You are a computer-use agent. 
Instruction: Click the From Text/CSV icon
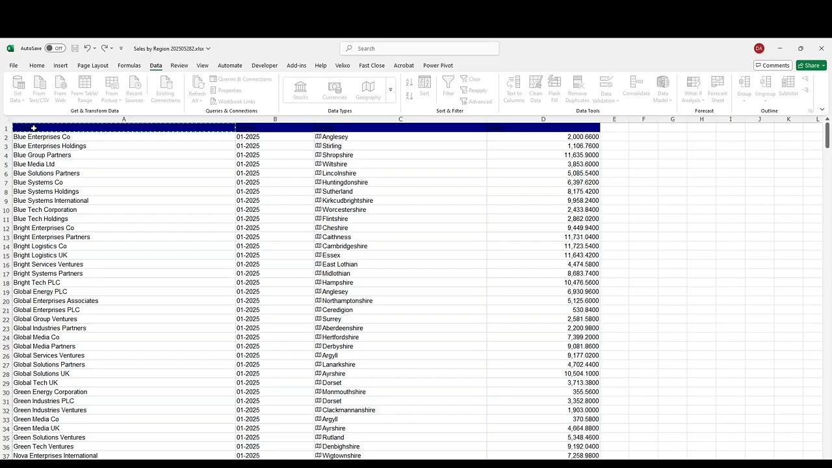39,89
